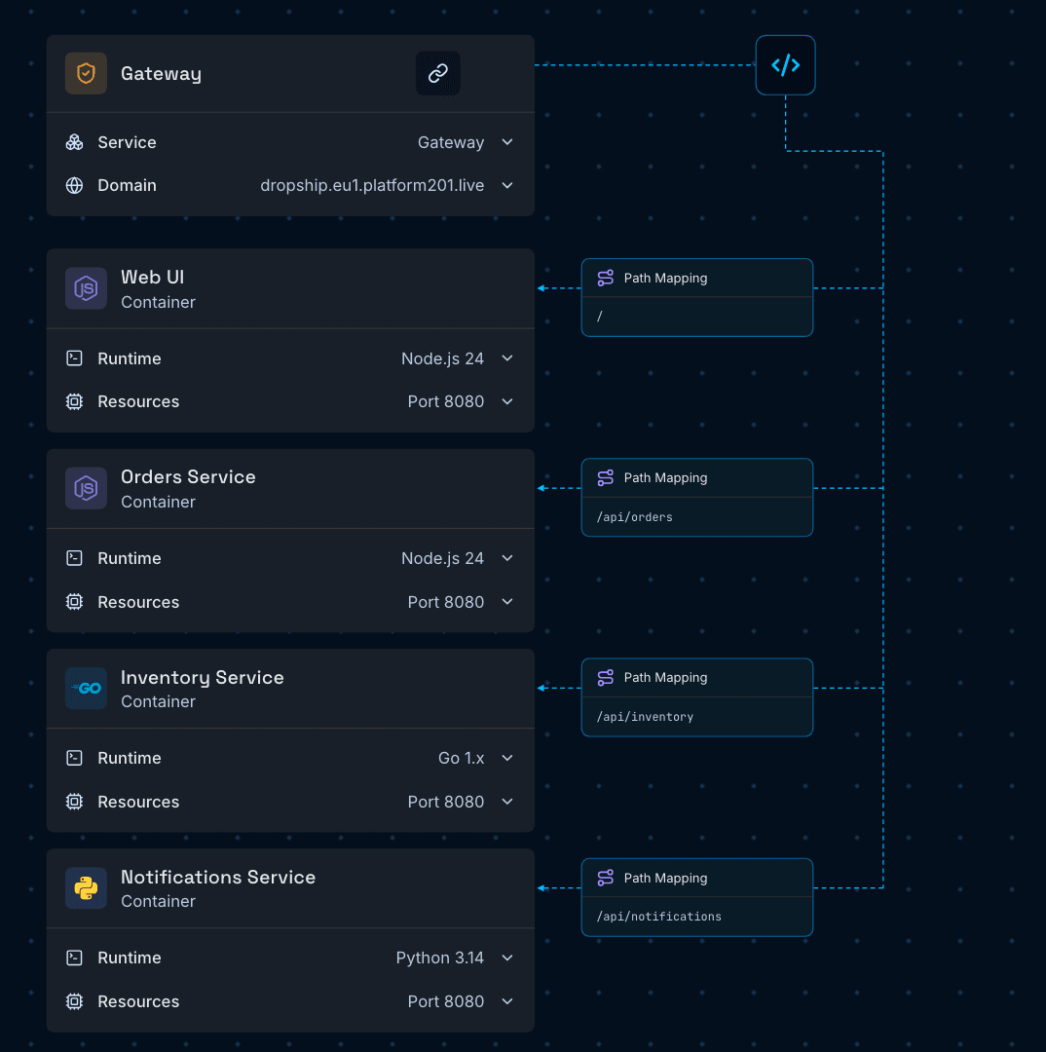Expand Web UI Runtime chevron
Image resolution: width=1046 pixels, height=1052 pixels.
click(507, 358)
